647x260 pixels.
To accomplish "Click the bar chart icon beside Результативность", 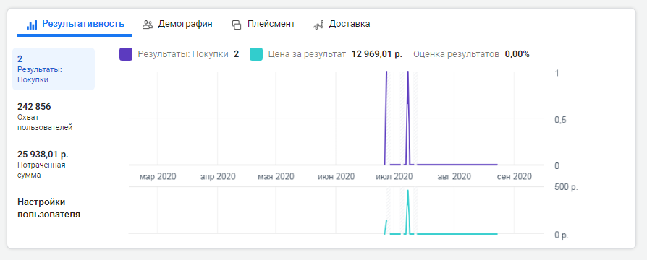I will pos(32,25).
